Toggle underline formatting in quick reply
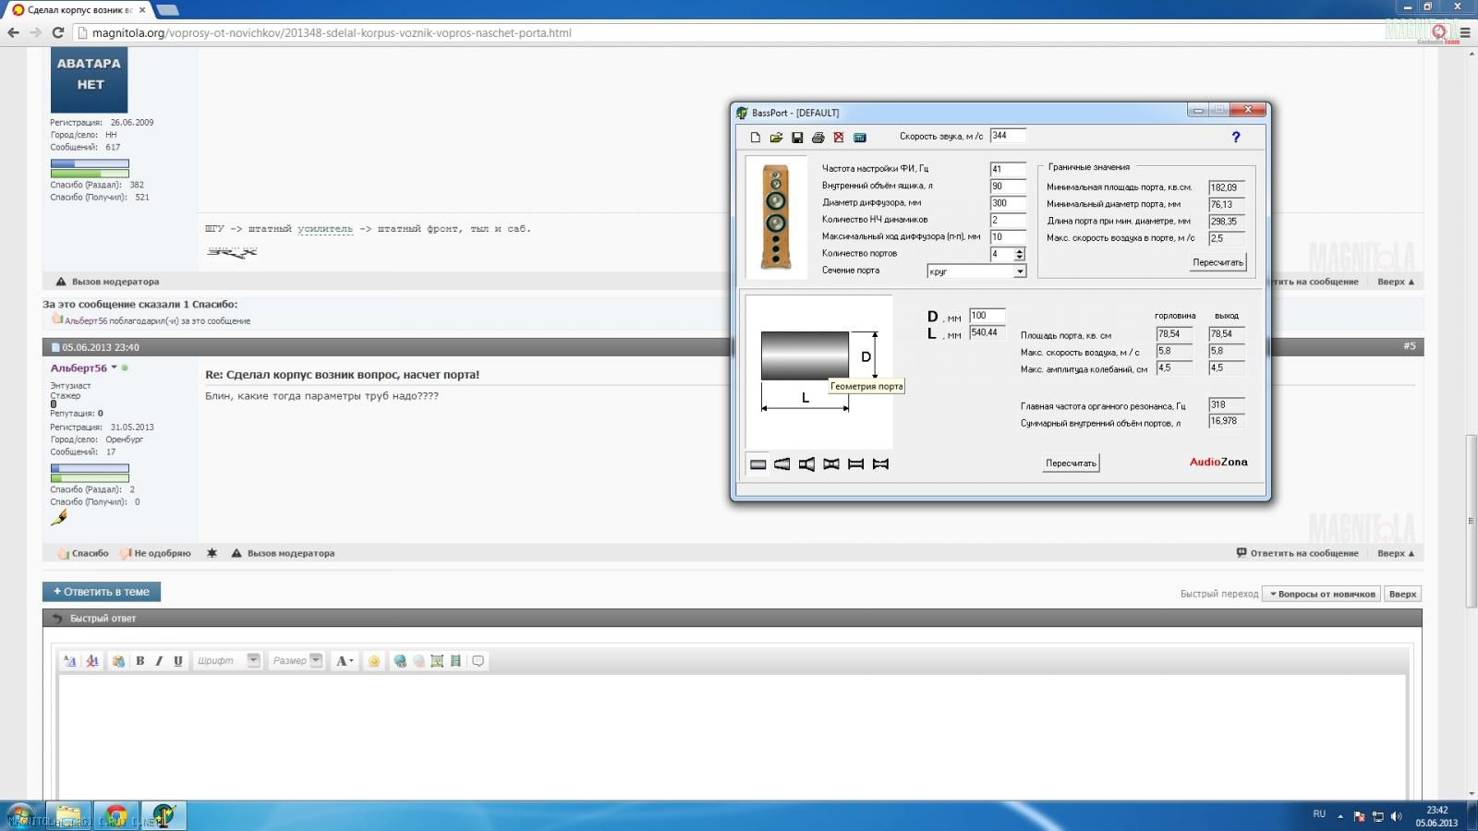This screenshot has height=831, width=1478. pyautogui.click(x=178, y=661)
